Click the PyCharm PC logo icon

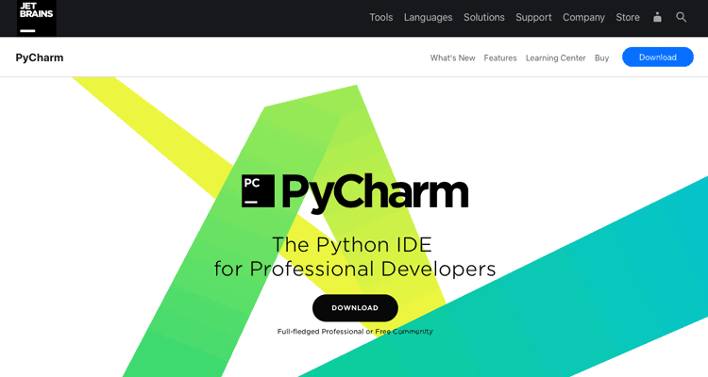258,190
